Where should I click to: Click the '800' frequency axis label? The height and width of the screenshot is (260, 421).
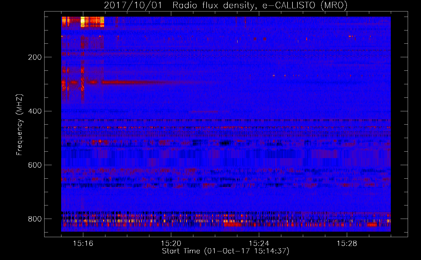tap(35, 219)
